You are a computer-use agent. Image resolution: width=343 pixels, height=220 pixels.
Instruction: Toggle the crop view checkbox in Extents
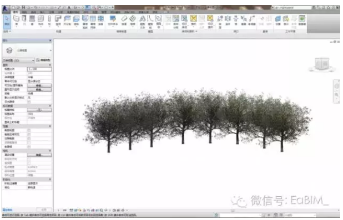[29, 130]
